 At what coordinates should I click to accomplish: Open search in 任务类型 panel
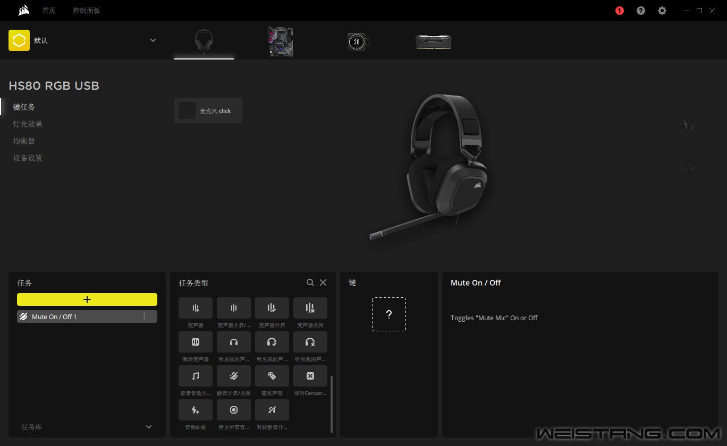310,282
